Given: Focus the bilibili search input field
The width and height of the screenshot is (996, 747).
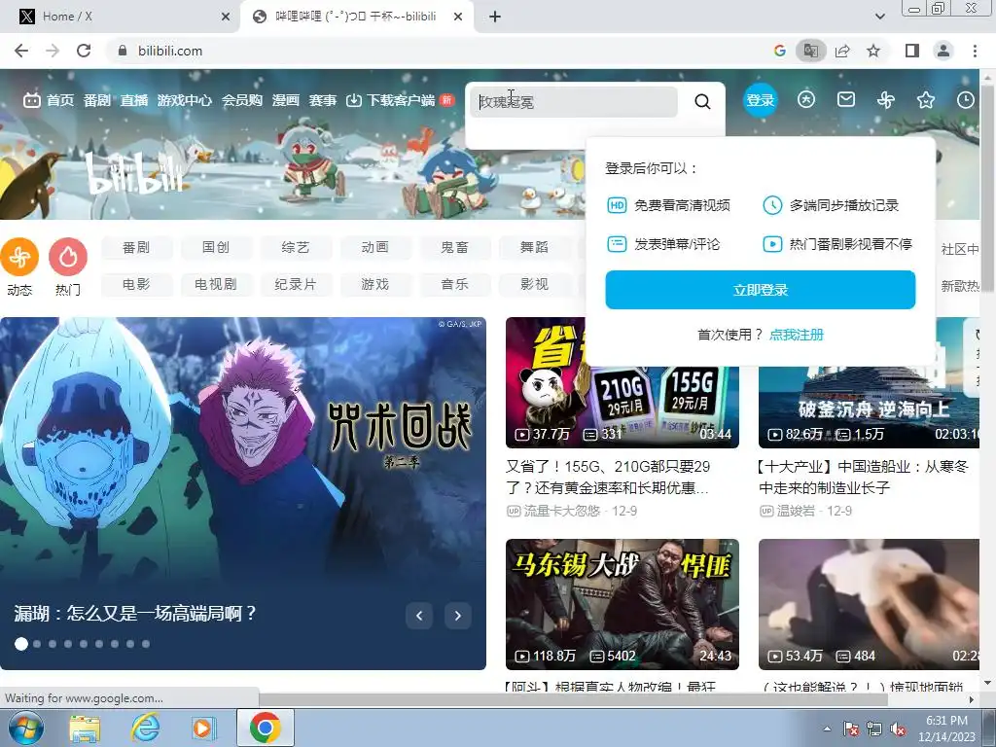Looking at the screenshot, I should [574, 101].
